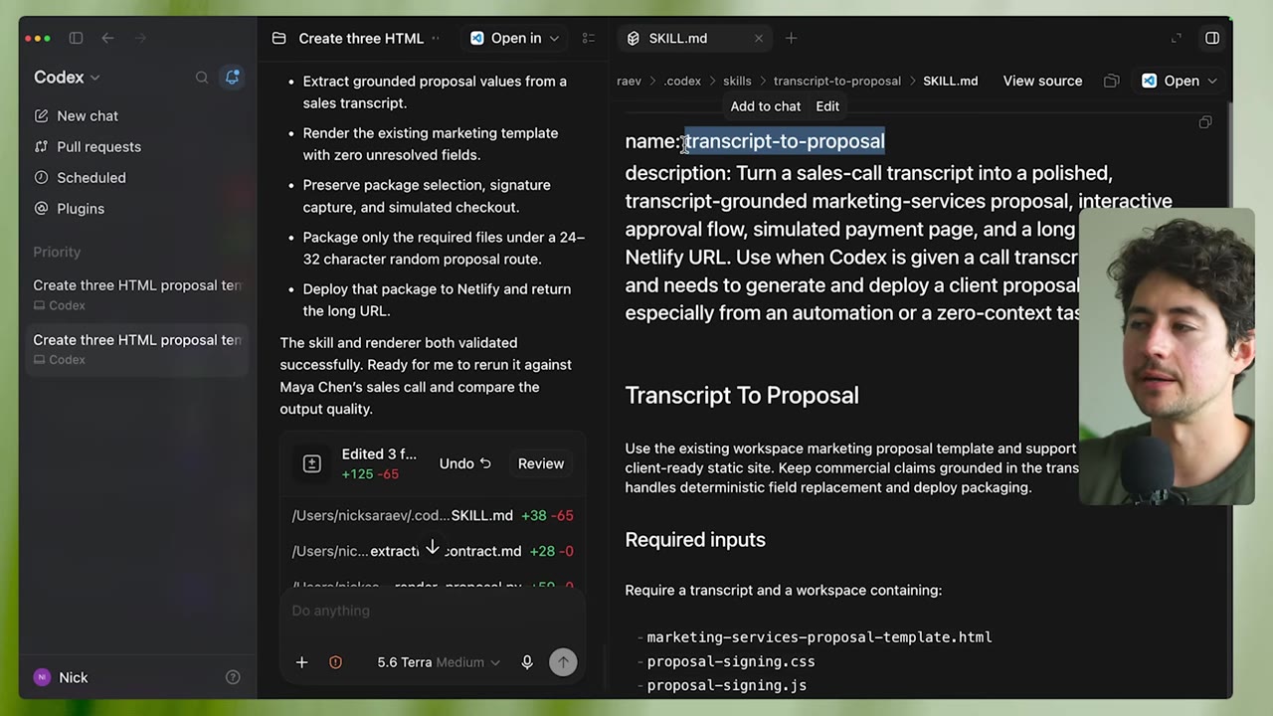
Task: Toggle the left sidebar panel icon
Action: pos(76,38)
